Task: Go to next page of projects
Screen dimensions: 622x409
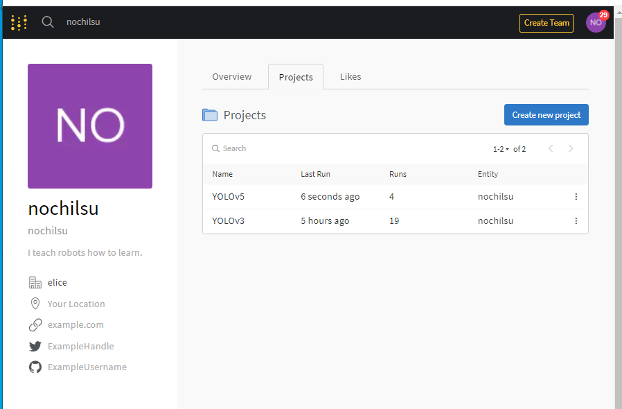Action: [x=571, y=148]
